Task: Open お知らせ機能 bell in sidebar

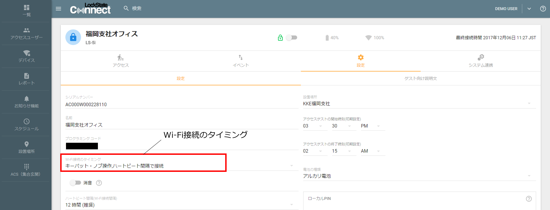Action: point(26,102)
